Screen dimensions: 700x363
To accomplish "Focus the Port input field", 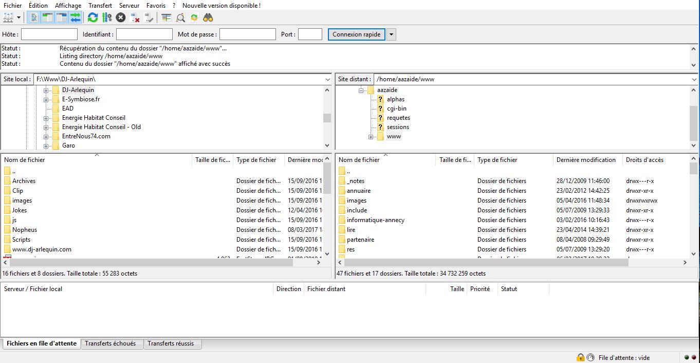I will point(310,34).
